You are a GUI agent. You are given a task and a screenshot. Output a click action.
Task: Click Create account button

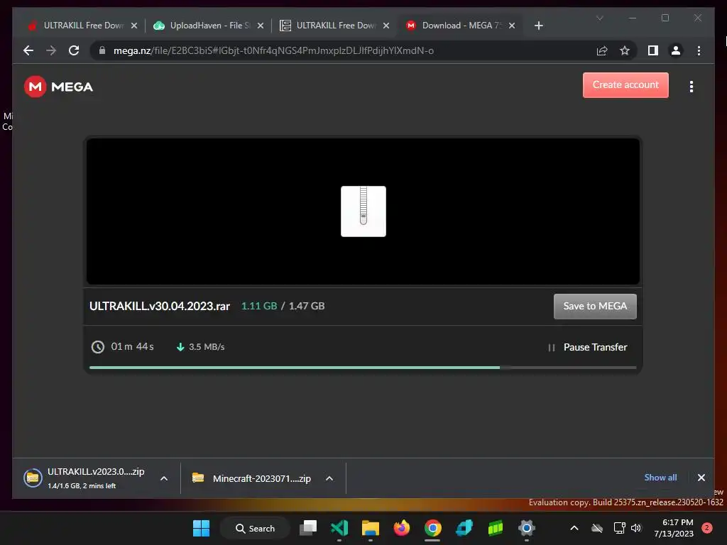tap(625, 85)
